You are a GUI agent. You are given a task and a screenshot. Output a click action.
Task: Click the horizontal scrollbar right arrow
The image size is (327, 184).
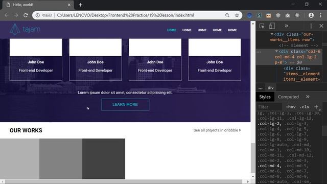point(248,181)
